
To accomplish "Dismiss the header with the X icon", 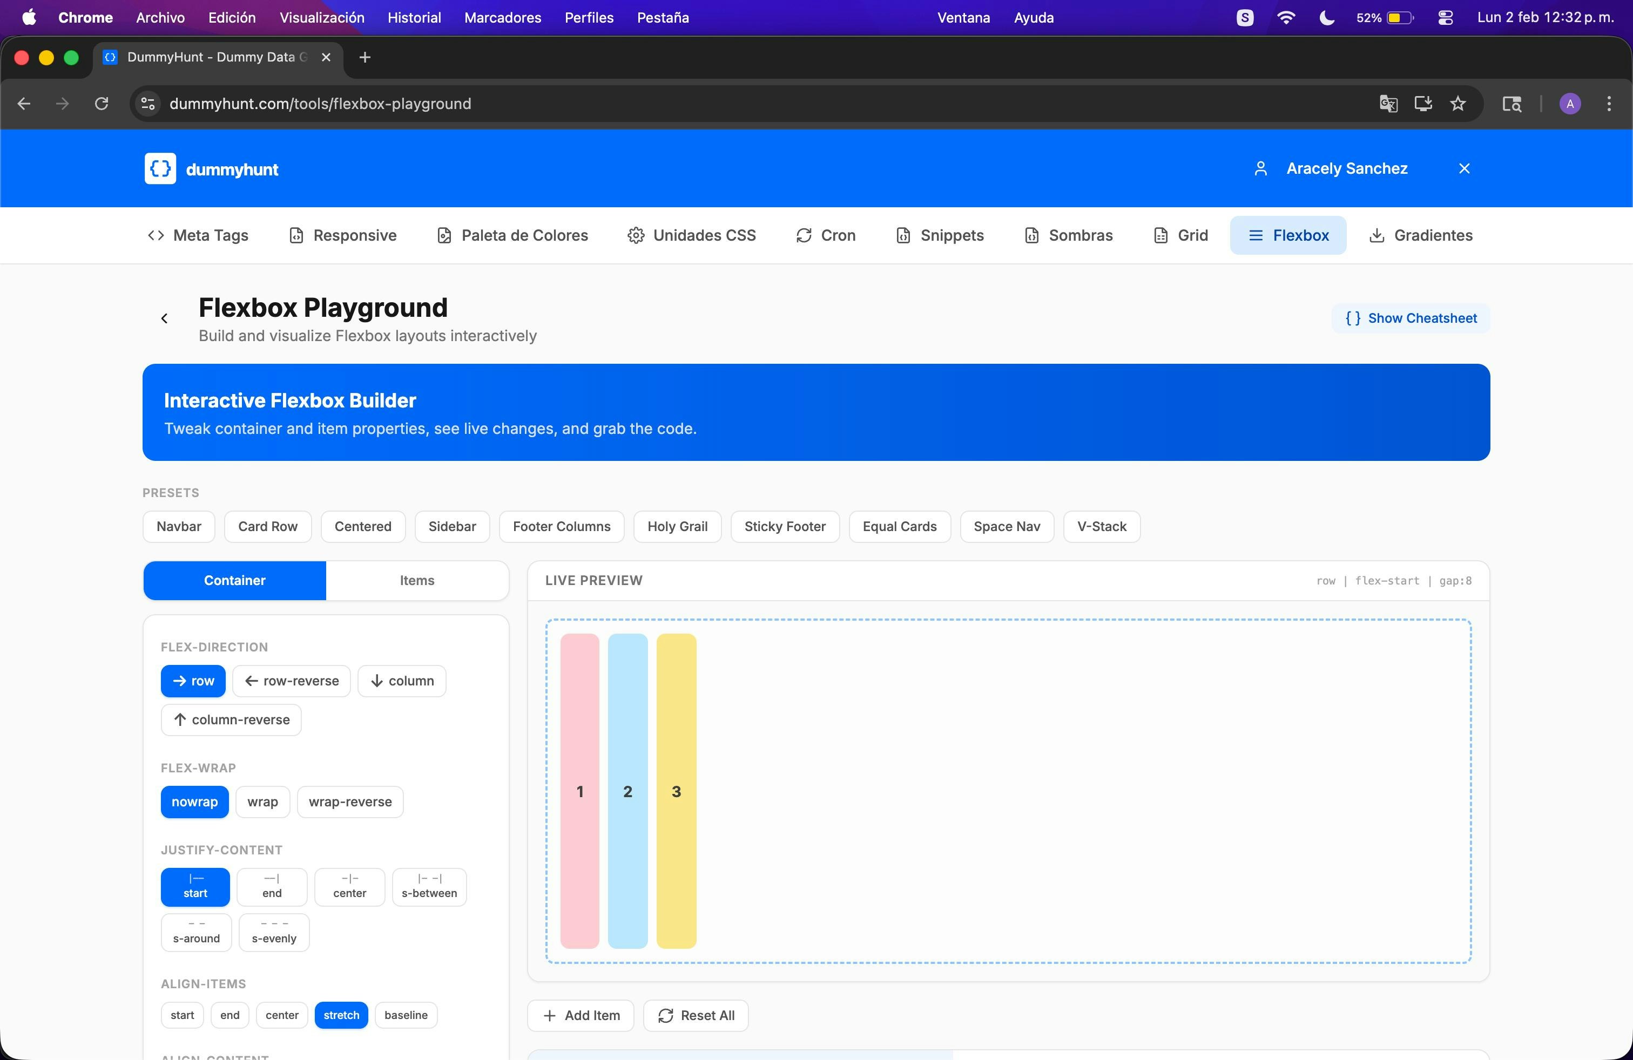I will pos(1464,169).
